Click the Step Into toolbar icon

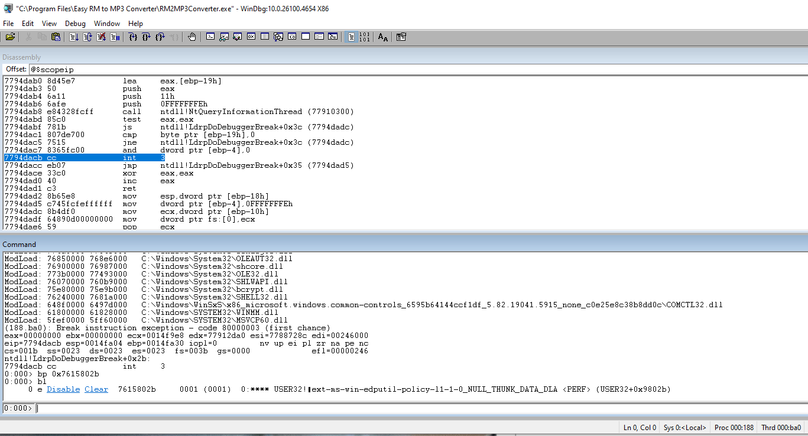tap(133, 37)
